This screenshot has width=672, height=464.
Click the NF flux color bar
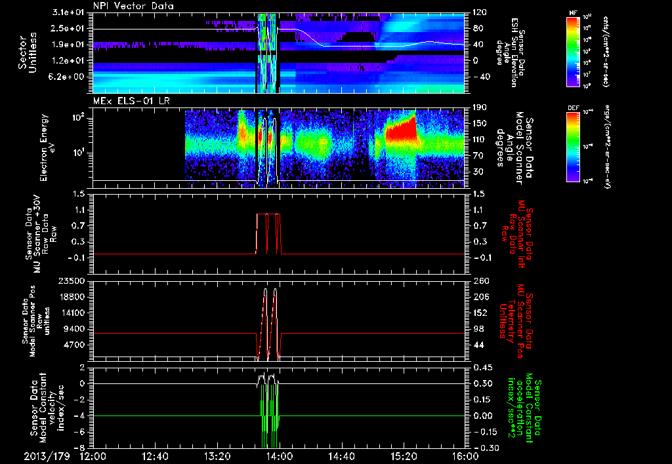tap(573, 51)
